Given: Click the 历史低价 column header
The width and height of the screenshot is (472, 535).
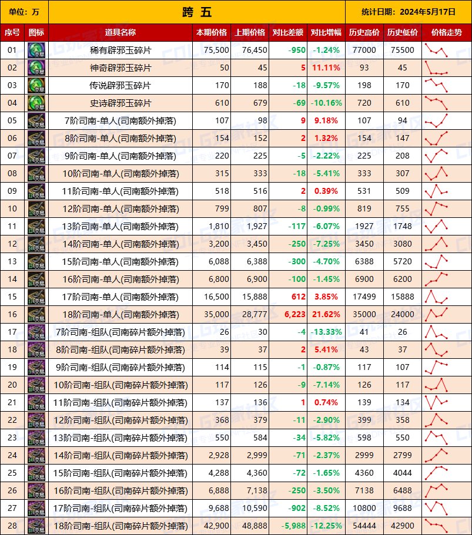Looking at the screenshot, I should point(402,32).
